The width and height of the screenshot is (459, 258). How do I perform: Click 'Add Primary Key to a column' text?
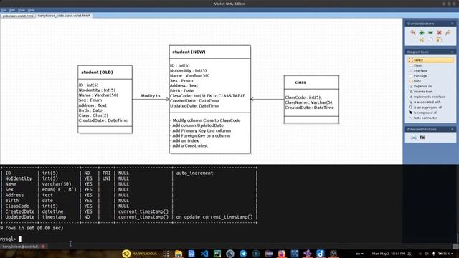coord(201,130)
